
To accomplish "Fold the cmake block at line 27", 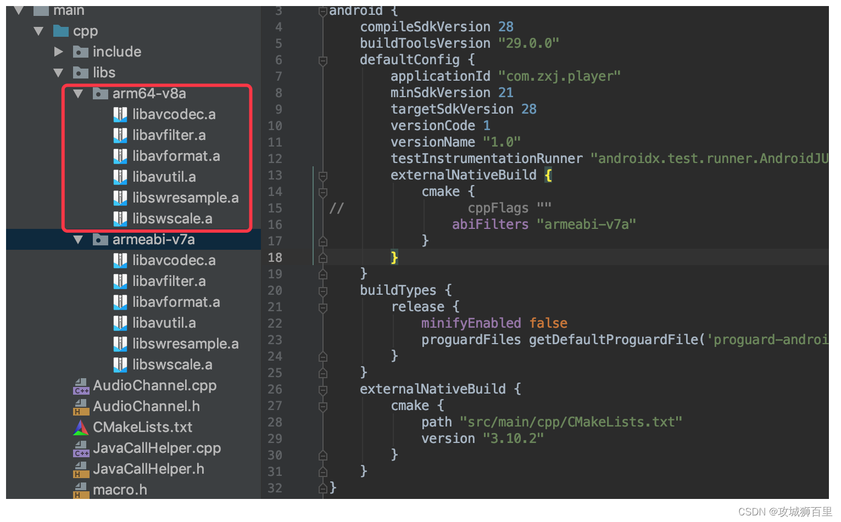I will (323, 406).
